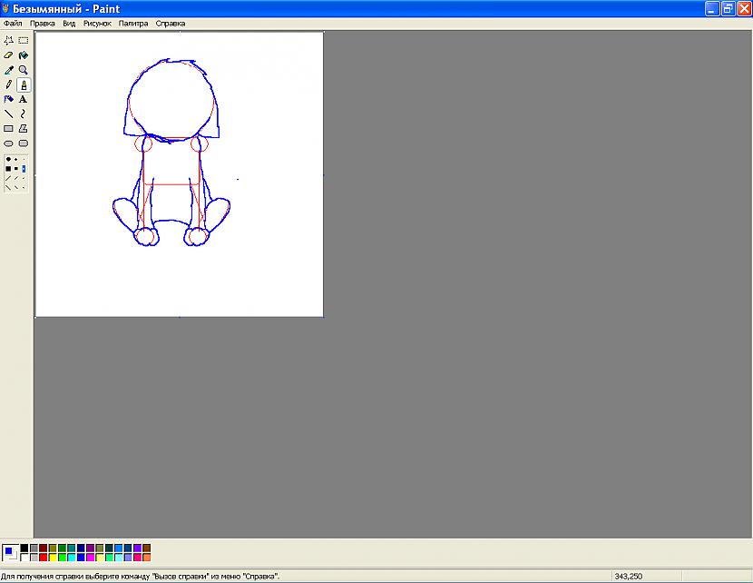Activate the Pick Color eyedropper tool

9,70
